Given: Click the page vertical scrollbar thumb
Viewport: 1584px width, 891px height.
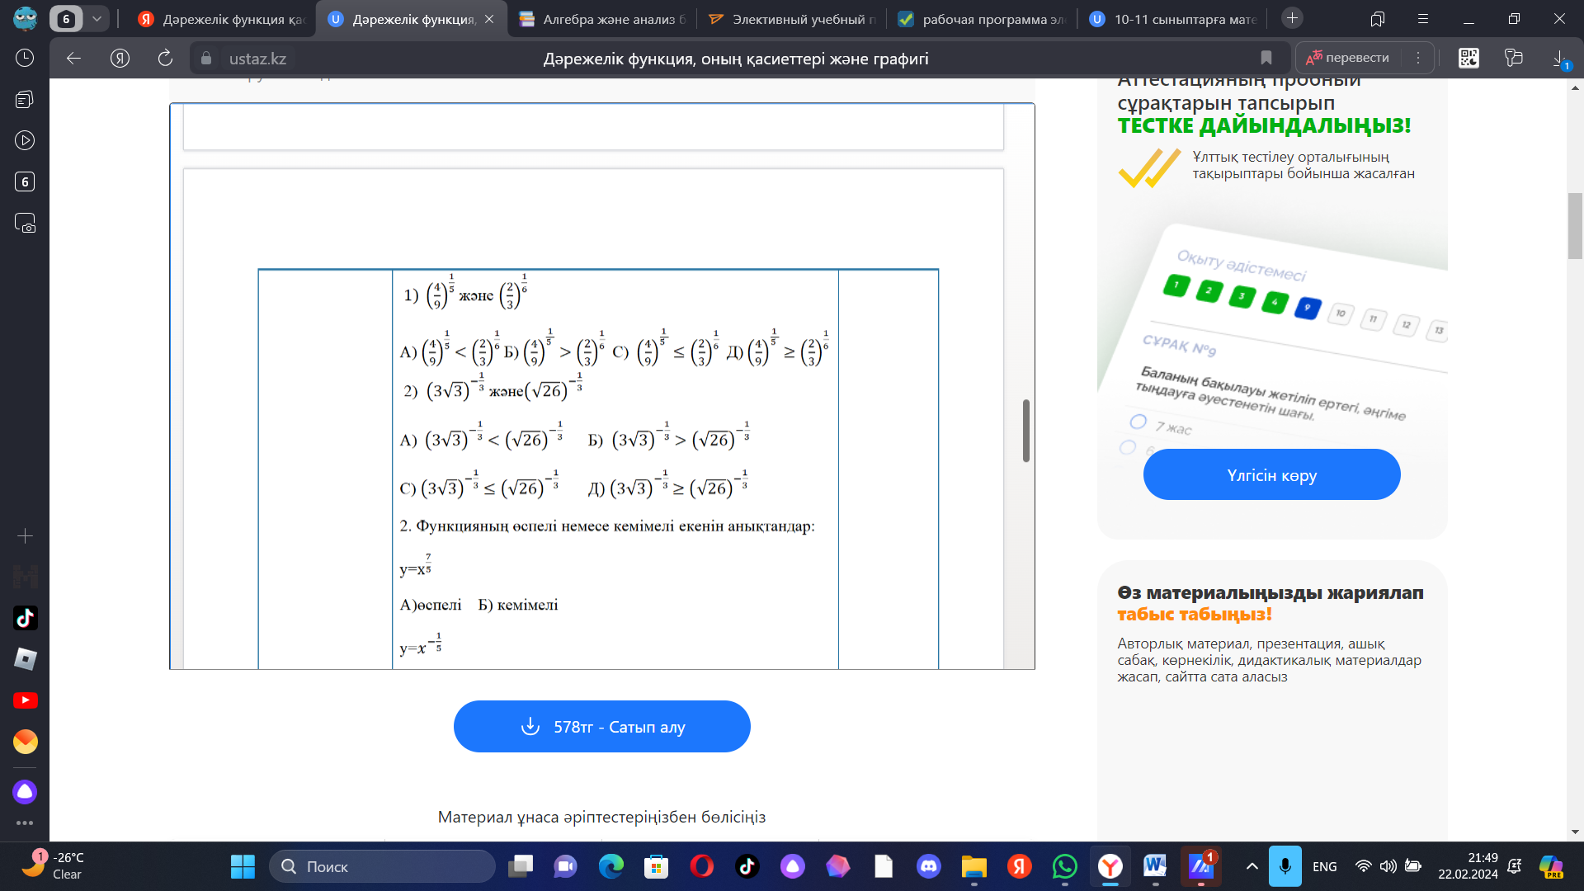Looking at the screenshot, I should coord(1575,226).
